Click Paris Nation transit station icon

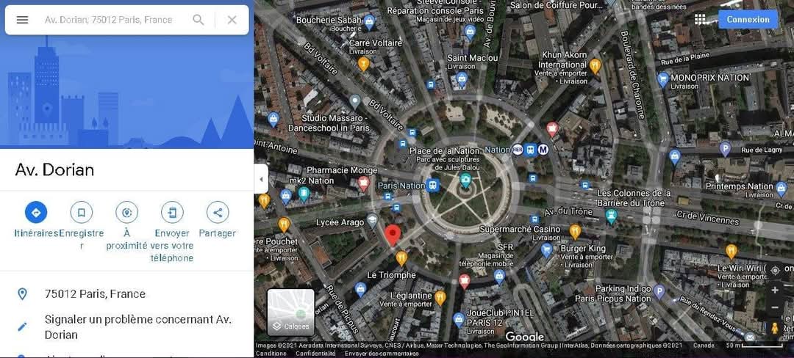(432, 186)
